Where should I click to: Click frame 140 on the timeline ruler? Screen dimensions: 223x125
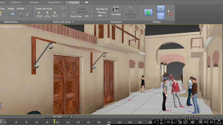(78, 122)
